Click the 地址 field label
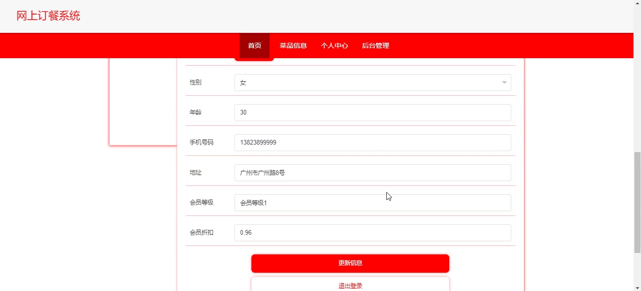The width and height of the screenshot is (641, 291). pyautogui.click(x=195, y=172)
